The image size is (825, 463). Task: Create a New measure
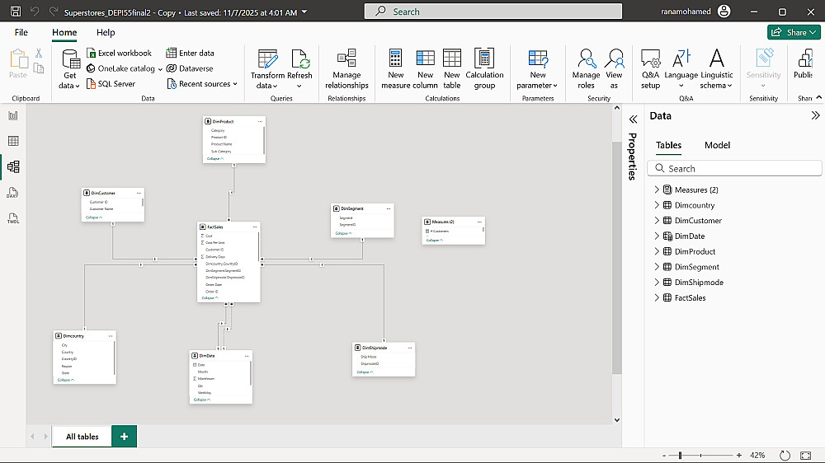396,69
